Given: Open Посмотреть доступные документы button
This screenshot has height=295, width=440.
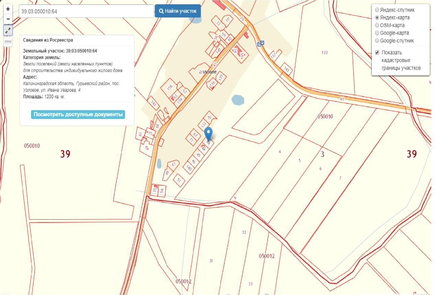Looking at the screenshot, I should click(x=78, y=115).
